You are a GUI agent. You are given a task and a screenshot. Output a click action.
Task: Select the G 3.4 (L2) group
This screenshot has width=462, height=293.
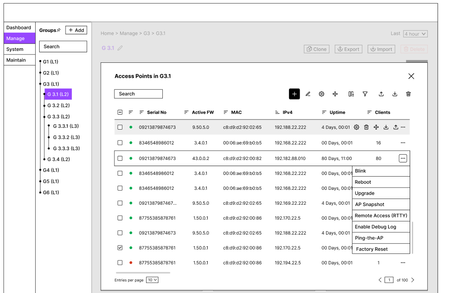pos(59,159)
